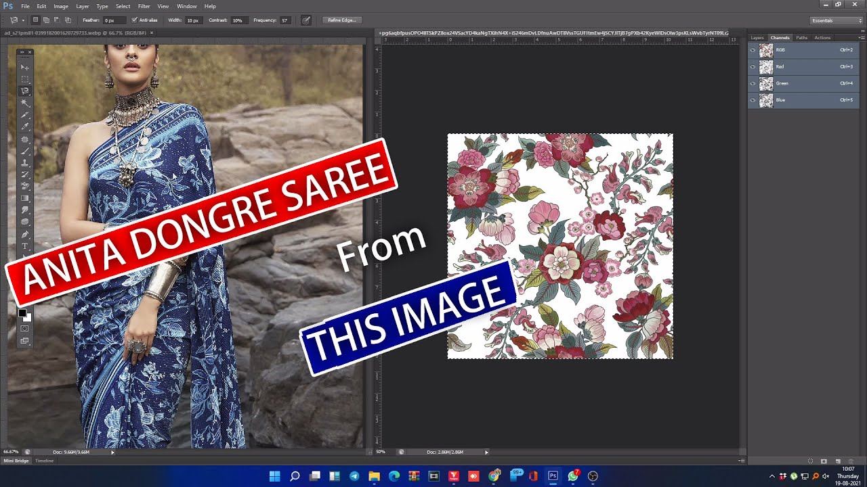The width and height of the screenshot is (867, 487).
Task: Select the Healing Brush tool
Action: (x=25, y=139)
